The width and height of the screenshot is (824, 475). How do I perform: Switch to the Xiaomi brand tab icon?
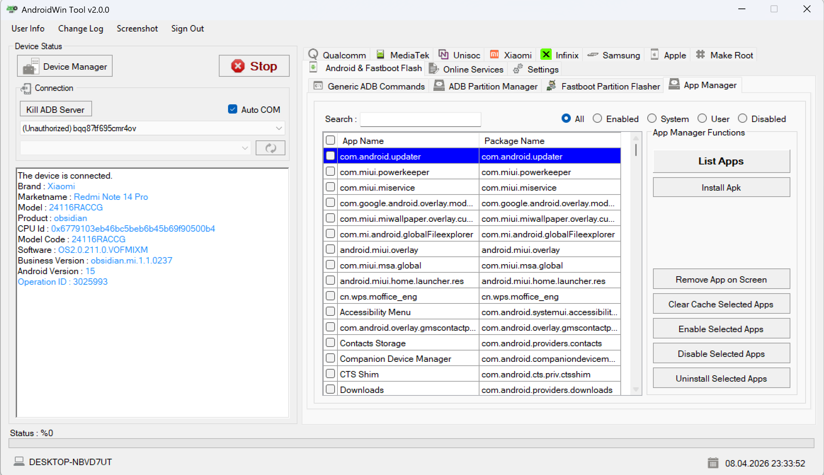494,54
